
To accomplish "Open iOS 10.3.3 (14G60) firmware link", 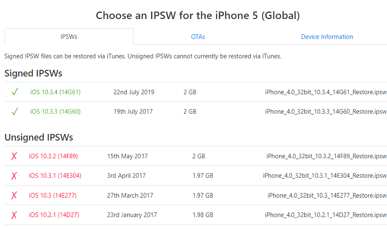I will [x=55, y=112].
